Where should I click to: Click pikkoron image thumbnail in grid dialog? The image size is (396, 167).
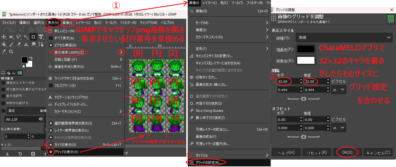pyautogui.click(x=390, y=19)
